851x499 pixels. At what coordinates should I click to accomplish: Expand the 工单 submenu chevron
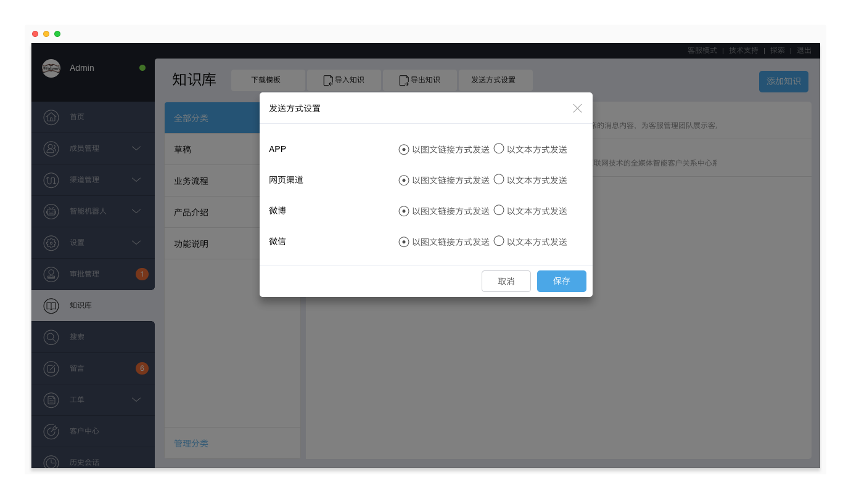tap(136, 400)
